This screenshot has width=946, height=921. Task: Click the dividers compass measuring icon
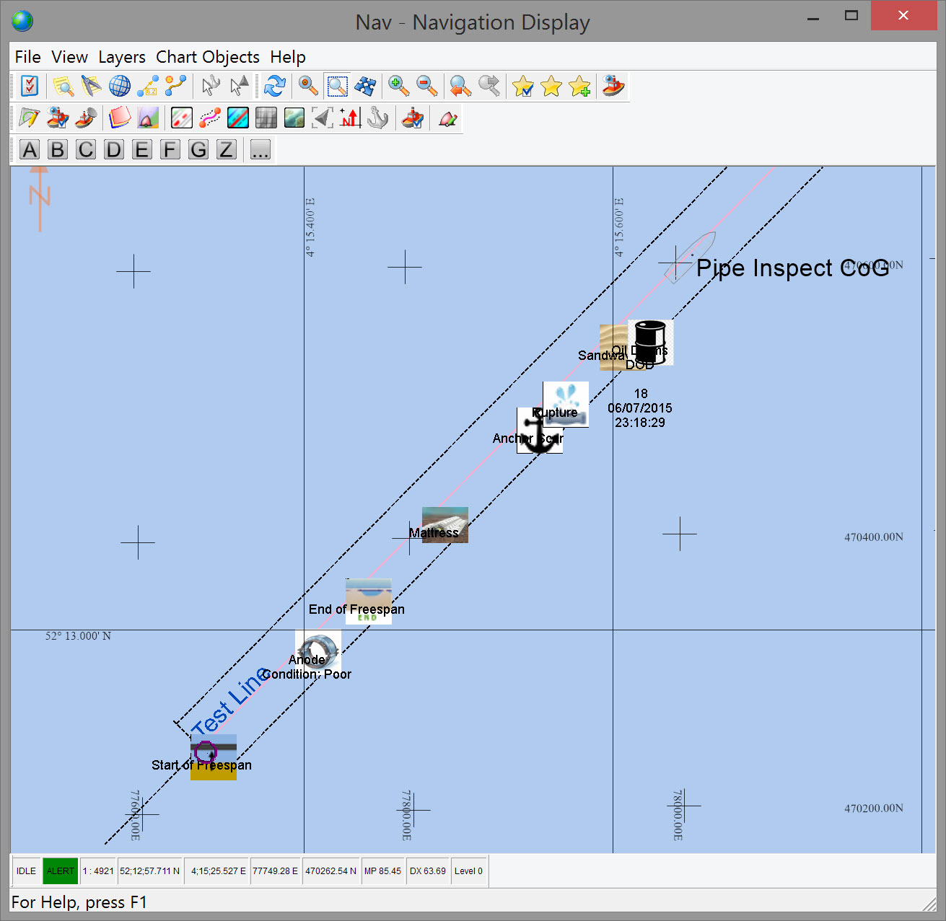tap(91, 87)
